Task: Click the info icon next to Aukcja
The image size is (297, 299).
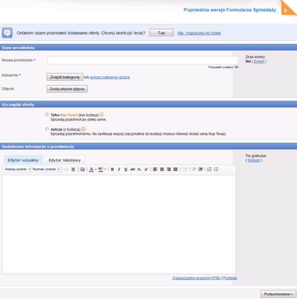Action: pyautogui.click(x=83, y=129)
